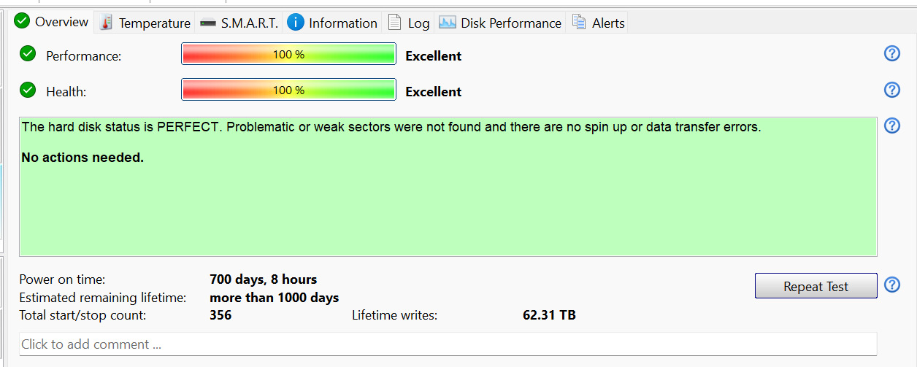Open help icon for Health row

click(x=891, y=90)
